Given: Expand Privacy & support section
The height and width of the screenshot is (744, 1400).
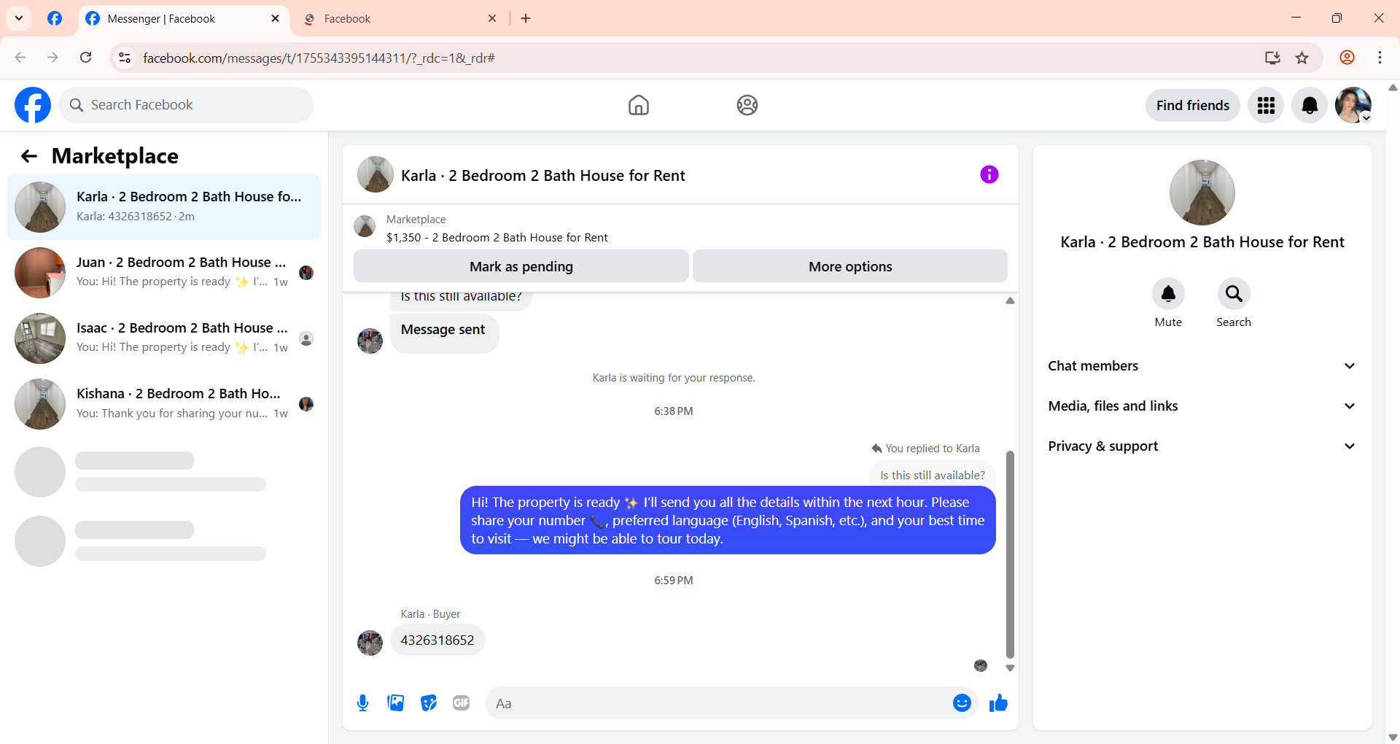Looking at the screenshot, I should [1202, 446].
